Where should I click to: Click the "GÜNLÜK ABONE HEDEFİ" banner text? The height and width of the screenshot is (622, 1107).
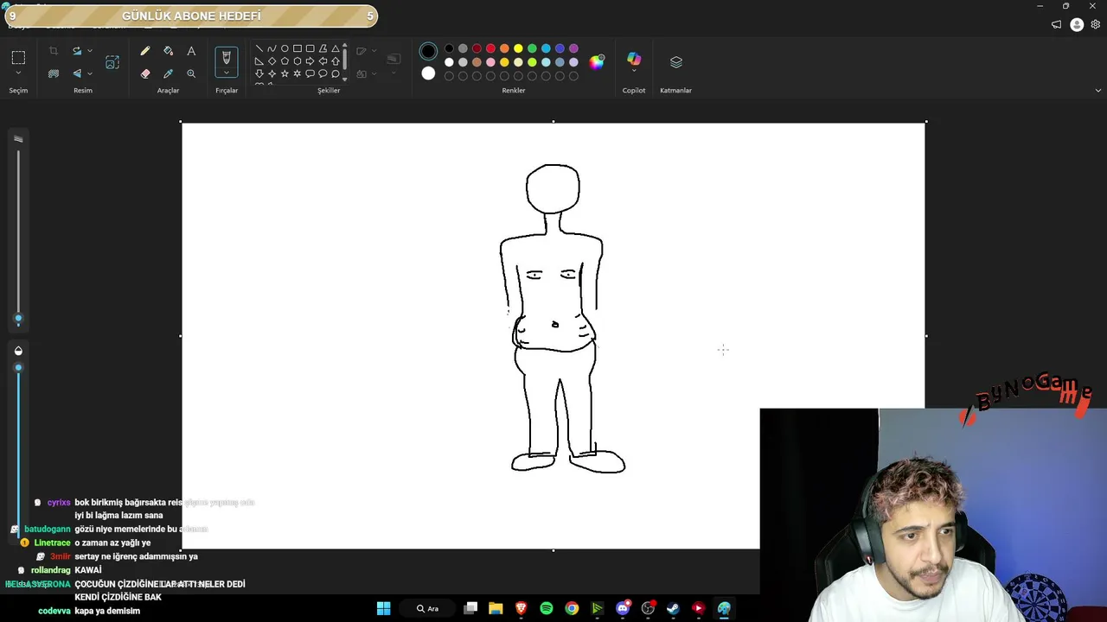coord(191,16)
